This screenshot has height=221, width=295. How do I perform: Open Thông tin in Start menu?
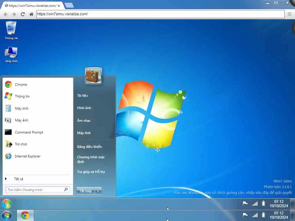[x=38, y=96]
